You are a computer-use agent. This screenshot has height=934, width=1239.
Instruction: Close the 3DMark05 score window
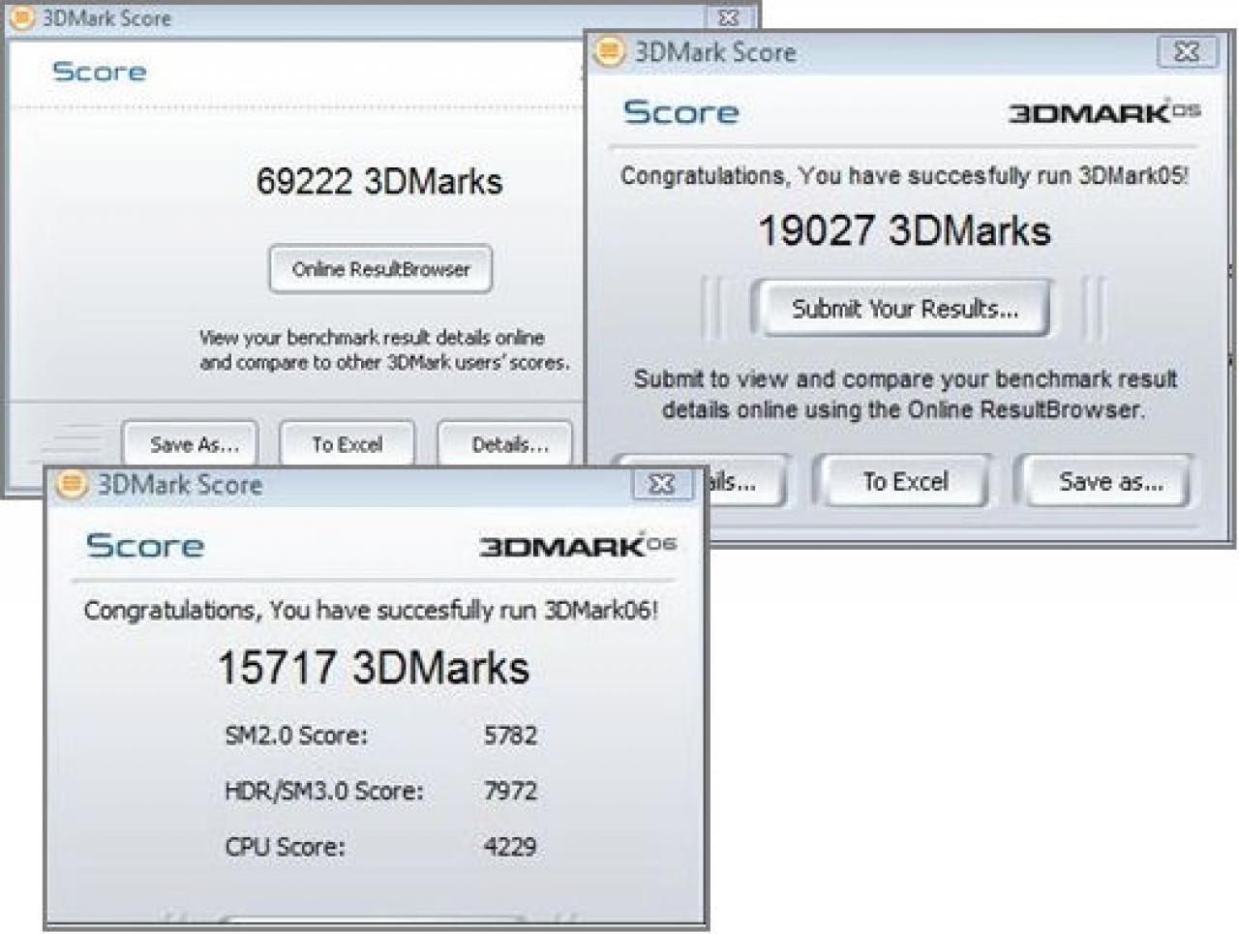[1187, 51]
